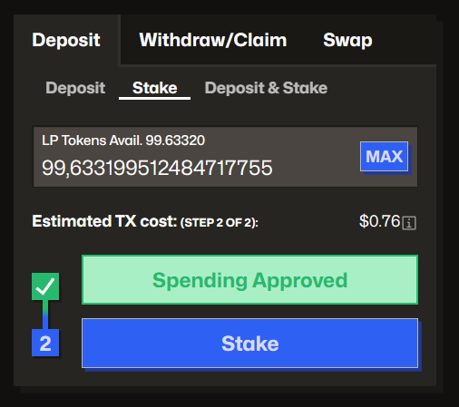Click the MAX button
Viewport: 459px width, 407px height.
click(x=384, y=157)
